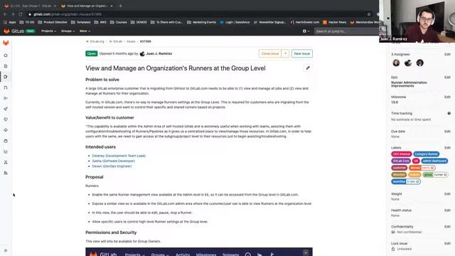The image size is (455, 256).
Task: Click the customer label
Action: click(x=399, y=168)
